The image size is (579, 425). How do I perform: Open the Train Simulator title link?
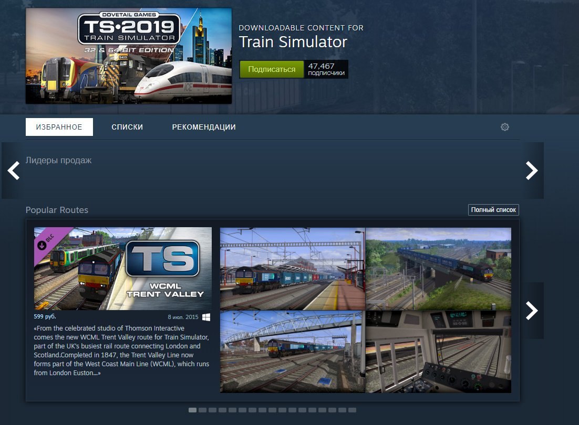[293, 42]
